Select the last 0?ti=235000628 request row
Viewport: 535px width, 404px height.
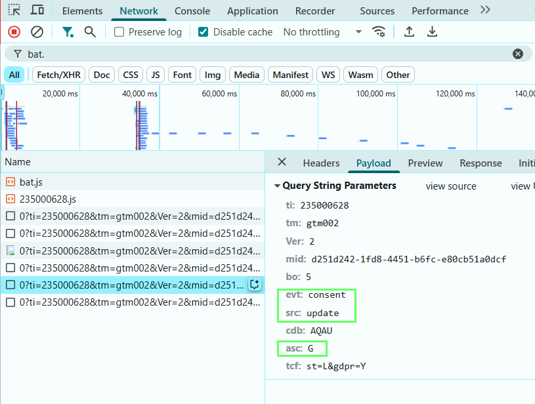coord(133,302)
